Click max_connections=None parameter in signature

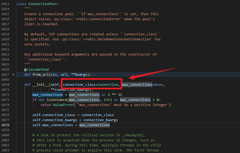[143, 85]
